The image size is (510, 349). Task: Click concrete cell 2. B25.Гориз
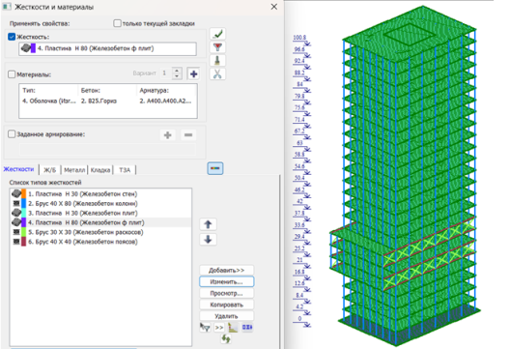point(99,101)
